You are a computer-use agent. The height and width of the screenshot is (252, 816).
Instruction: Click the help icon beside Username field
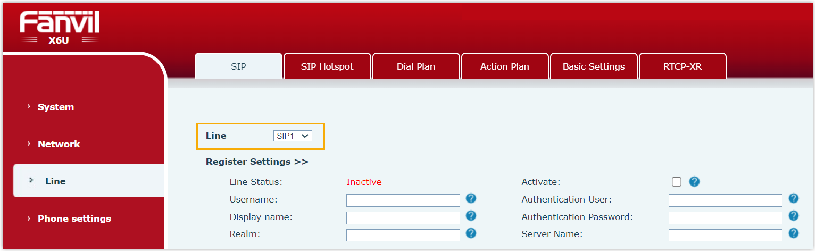pos(471,199)
